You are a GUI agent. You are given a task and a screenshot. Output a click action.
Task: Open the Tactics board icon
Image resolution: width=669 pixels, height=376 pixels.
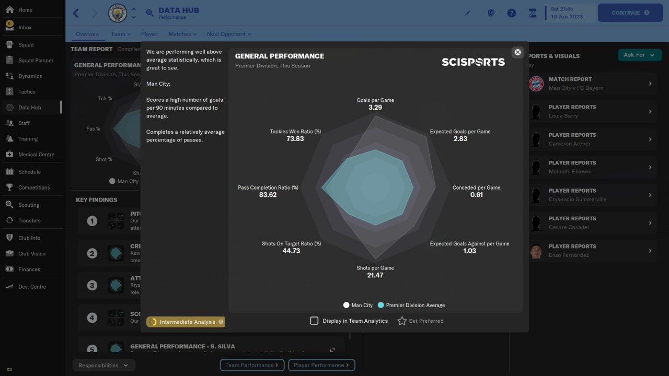click(9, 92)
